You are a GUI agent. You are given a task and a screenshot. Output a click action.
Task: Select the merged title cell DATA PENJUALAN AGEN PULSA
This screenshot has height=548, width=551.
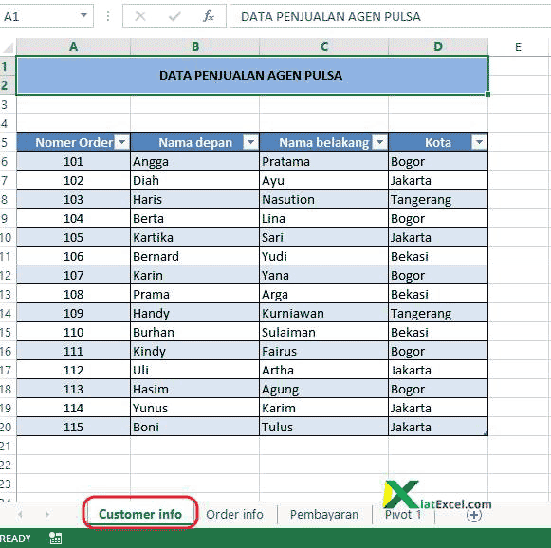[x=252, y=76]
